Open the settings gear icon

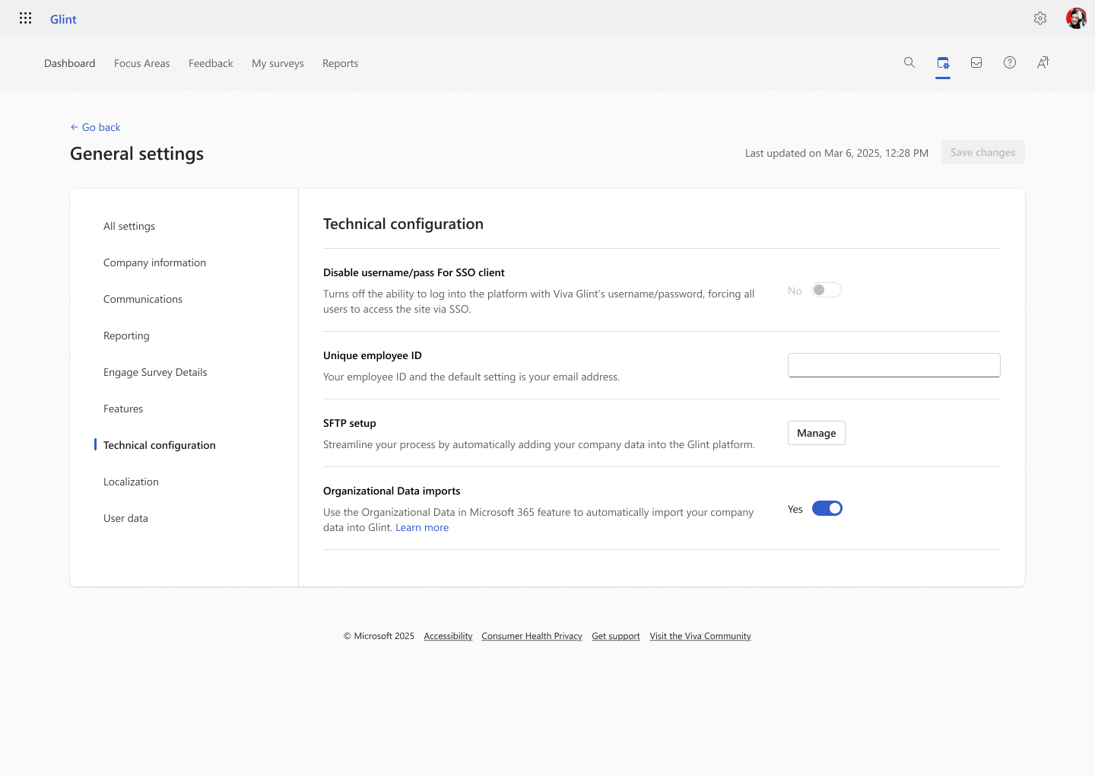[x=1040, y=18]
